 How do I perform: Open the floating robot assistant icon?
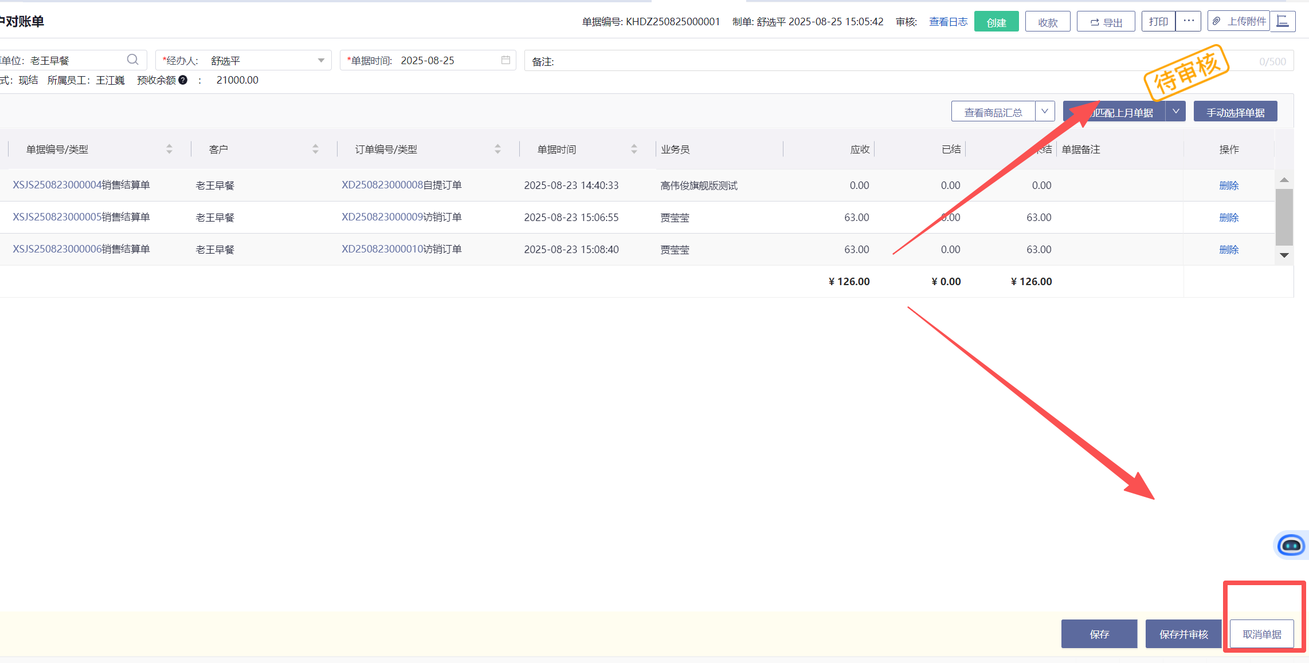coord(1291,544)
